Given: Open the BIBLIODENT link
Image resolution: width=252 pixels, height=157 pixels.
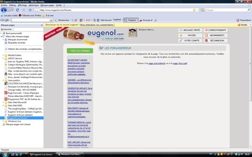Looking at the screenshot, I should pos(79,113).
